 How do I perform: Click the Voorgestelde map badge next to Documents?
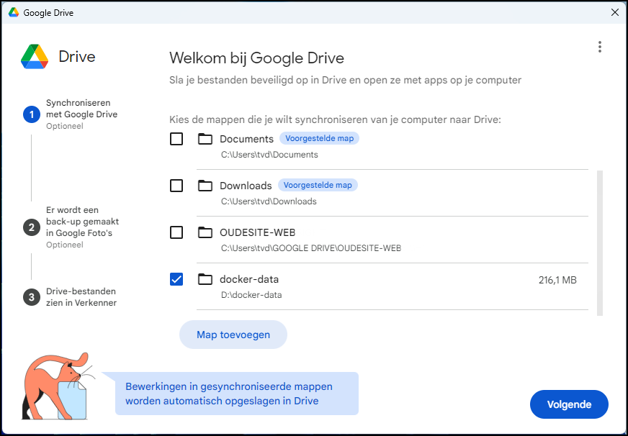coord(319,138)
